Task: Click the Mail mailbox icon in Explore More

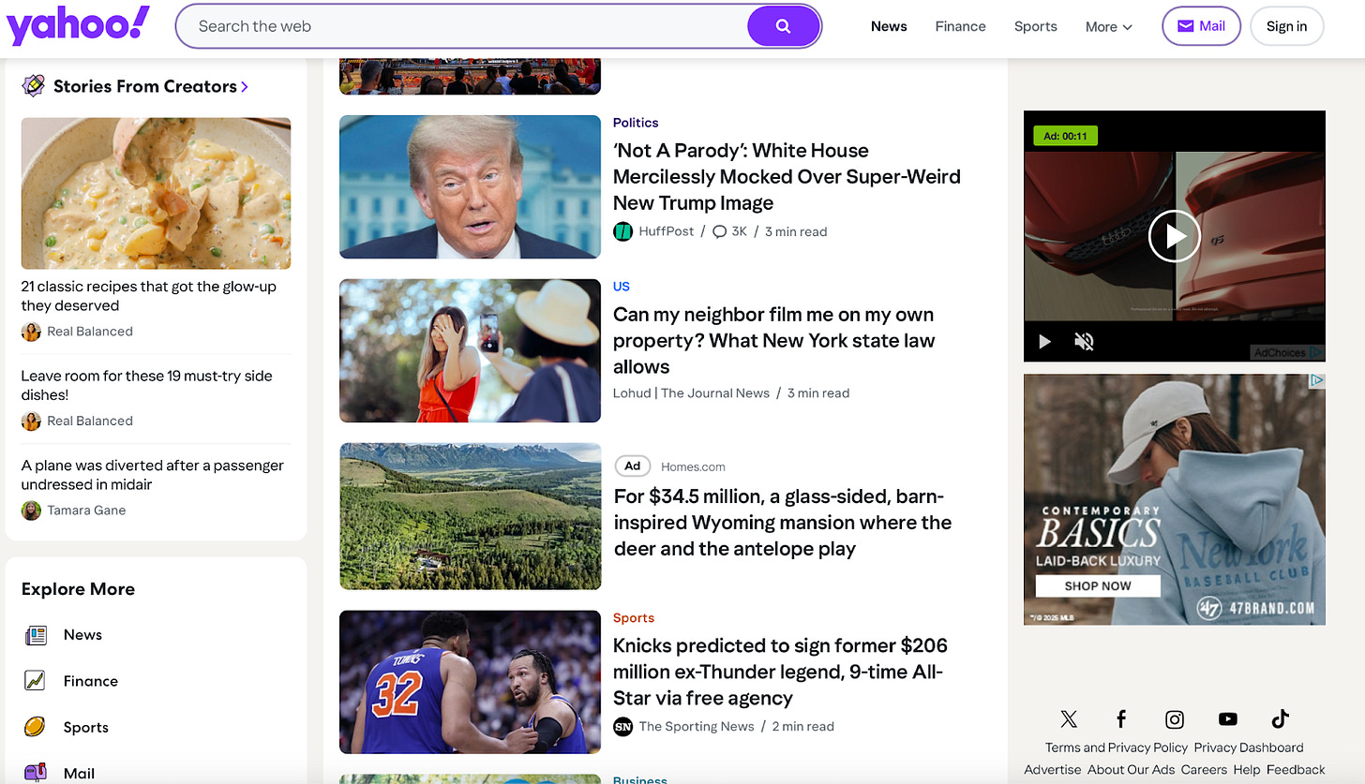Action: pyautogui.click(x=36, y=773)
